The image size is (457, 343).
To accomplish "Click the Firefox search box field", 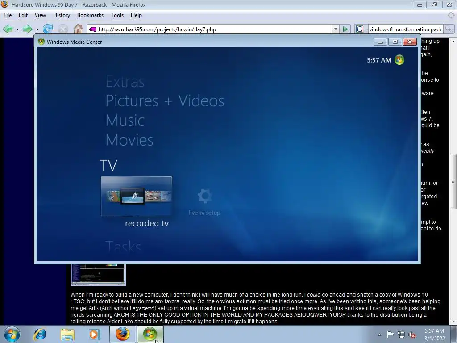I will [406, 29].
